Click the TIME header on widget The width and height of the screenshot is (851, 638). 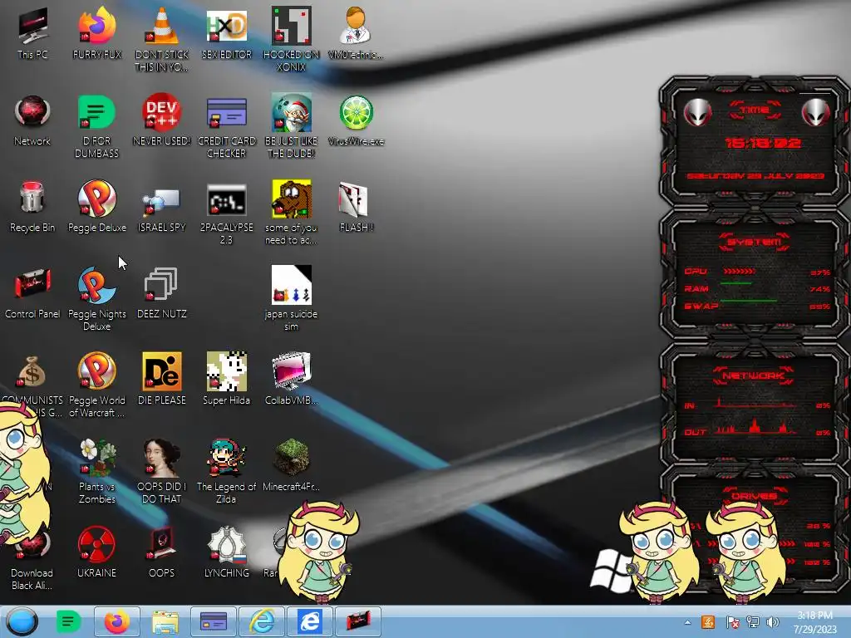click(755, 110)
